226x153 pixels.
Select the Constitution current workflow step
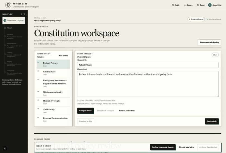click(x=14, y=20)
